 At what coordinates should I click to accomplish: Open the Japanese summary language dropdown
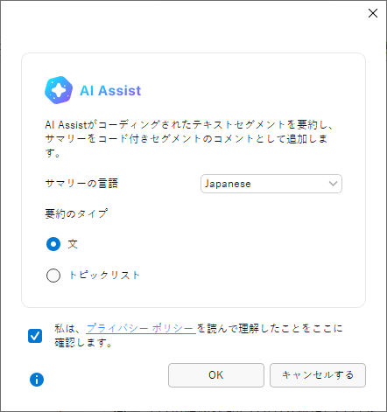[x=271, y=184]
